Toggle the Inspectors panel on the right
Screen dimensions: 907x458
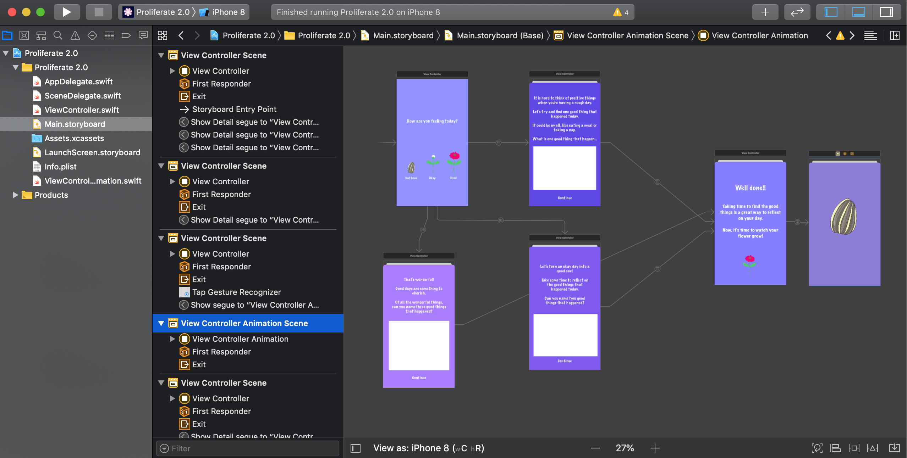click(886, 12)
